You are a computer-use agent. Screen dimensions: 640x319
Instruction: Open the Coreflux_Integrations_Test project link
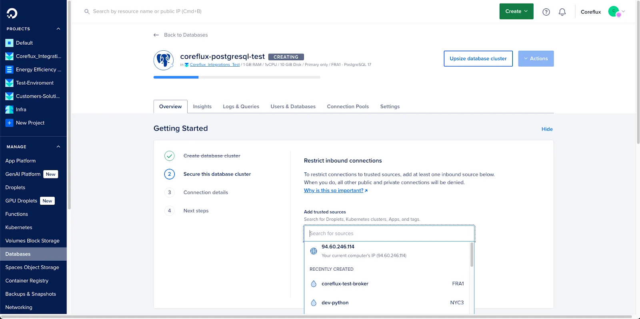click(x=215, y=65)
